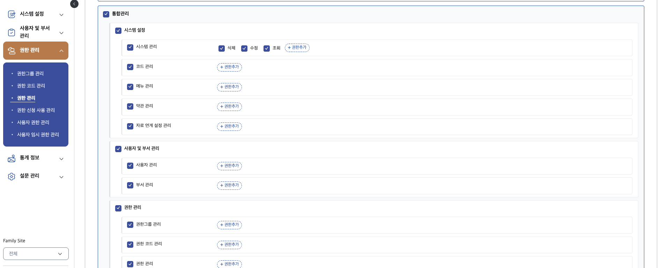Viewport: 660px width, 268px height.
Task: Click the 권한 관리 sidebar icon
Action: 12,51
